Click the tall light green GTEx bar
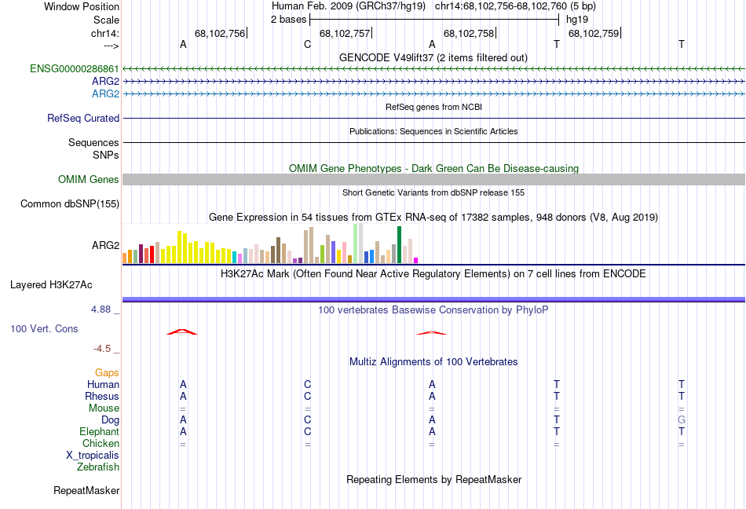746x509 pixels. (356, 244)
